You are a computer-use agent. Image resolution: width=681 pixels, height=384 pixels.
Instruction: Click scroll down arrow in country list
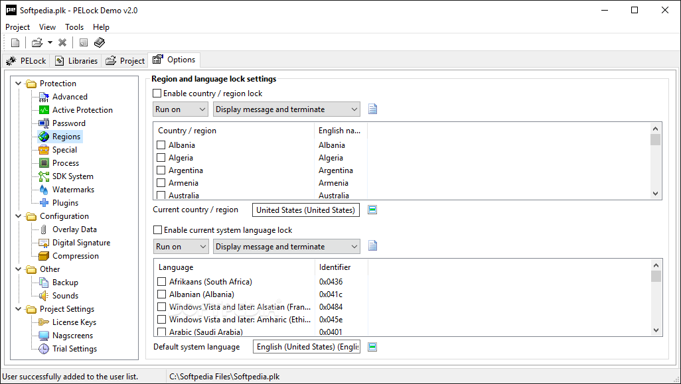pos(655,194)
